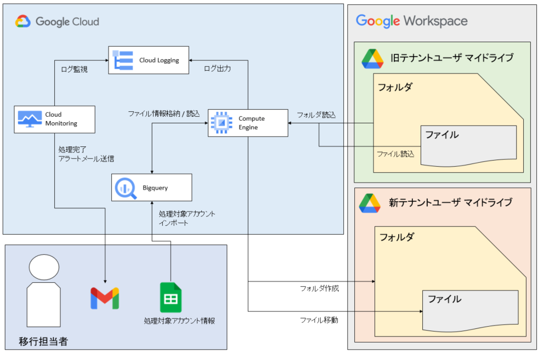Image resolution: width=538 pixels, height=353 pixels.
Task: Click the '処理対象アカウント情報' caption
Action: click(x=179, y=321)
